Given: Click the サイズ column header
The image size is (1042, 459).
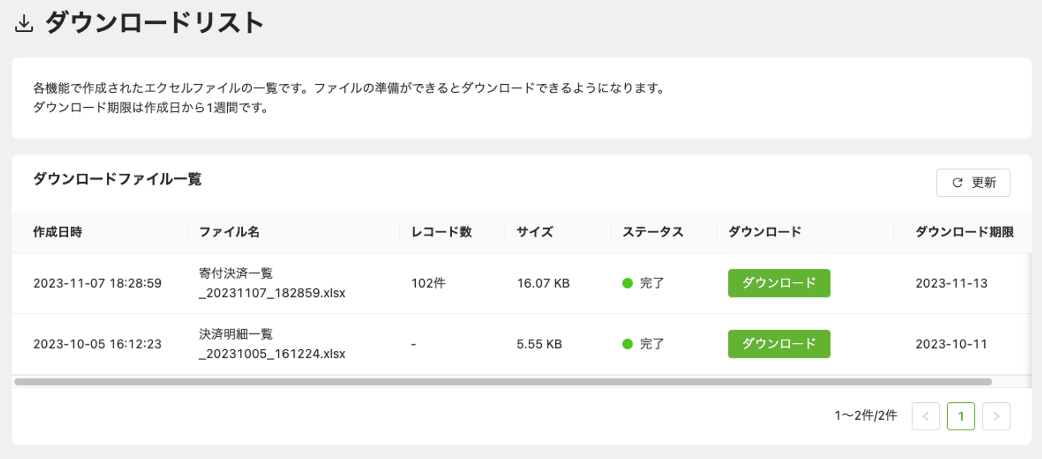Looking at the screenshot, I should pyautogui.click(x=535, y=232).
